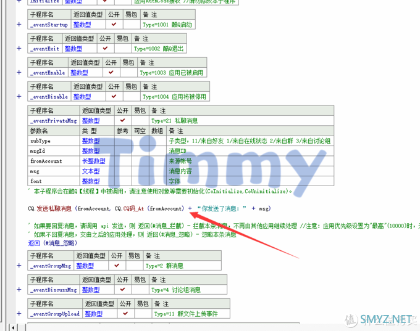Select the _eventPrivateMsg name cell
The width and height of the screenshot is (420, 331).
[x=54, y=121]
